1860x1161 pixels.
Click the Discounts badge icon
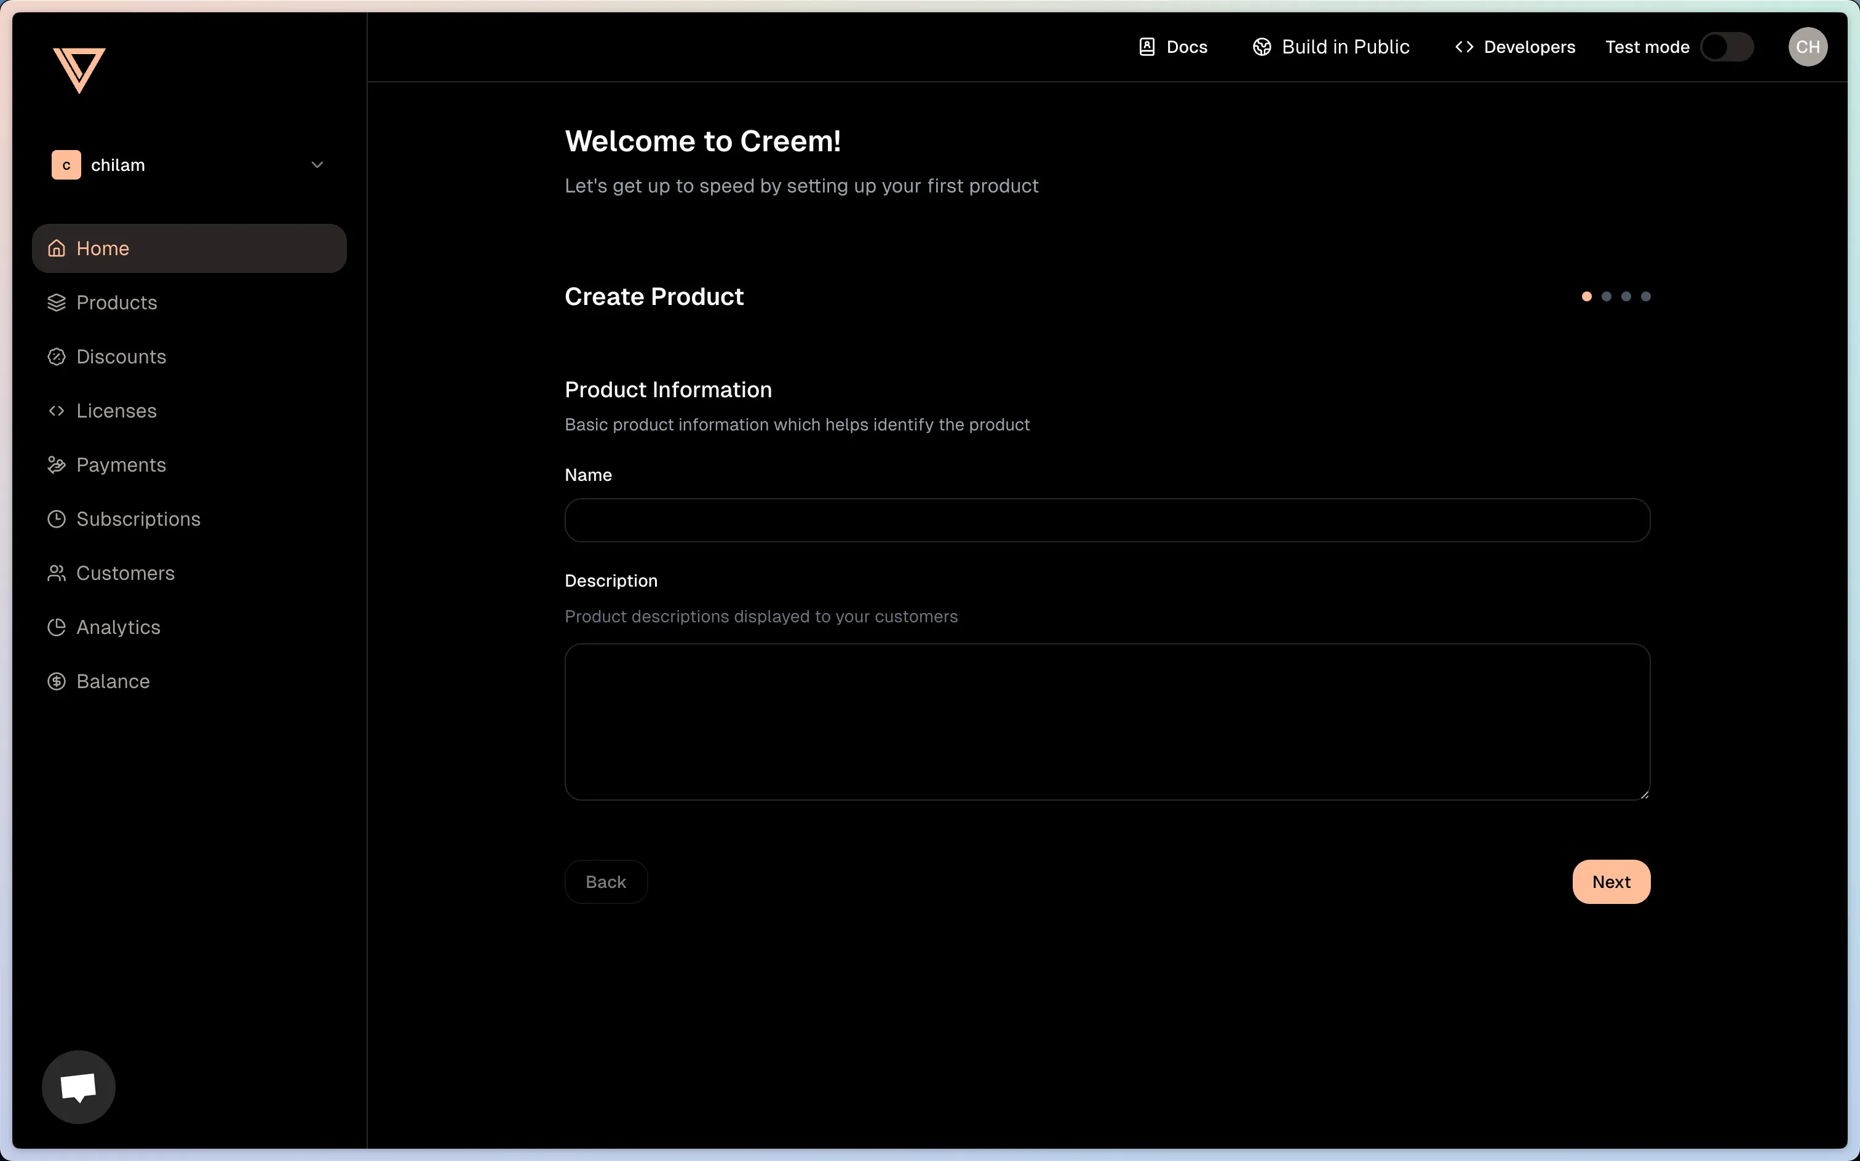coord(56,356)
